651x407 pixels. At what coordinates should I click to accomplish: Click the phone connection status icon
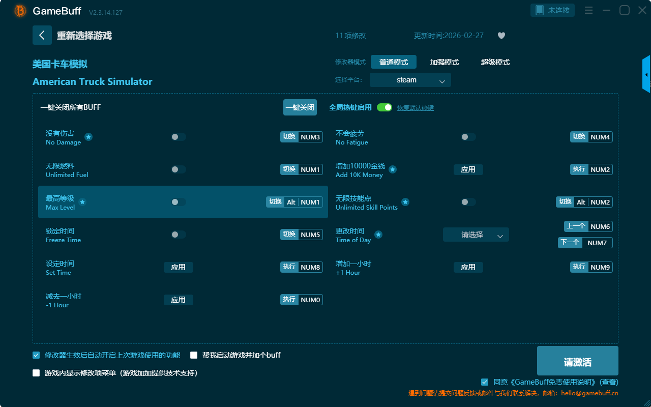tap(540, 10)
